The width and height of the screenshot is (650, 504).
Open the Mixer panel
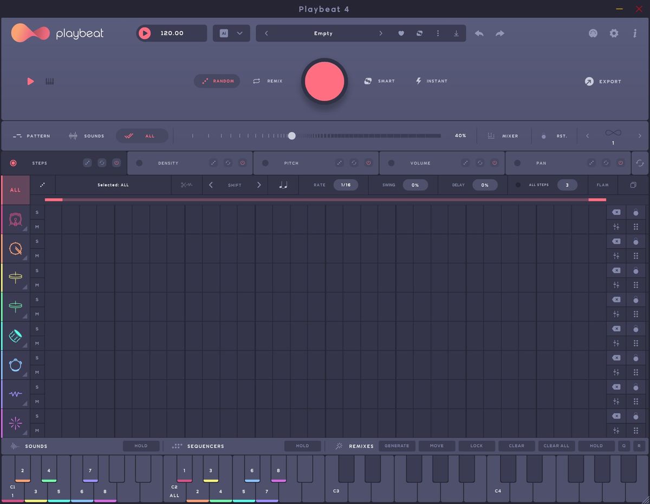[503, 136]
